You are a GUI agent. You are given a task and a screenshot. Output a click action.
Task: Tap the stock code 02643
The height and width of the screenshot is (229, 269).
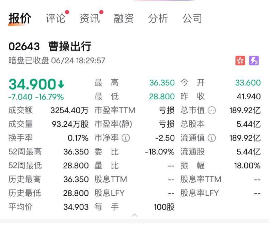tap(24, 47)
